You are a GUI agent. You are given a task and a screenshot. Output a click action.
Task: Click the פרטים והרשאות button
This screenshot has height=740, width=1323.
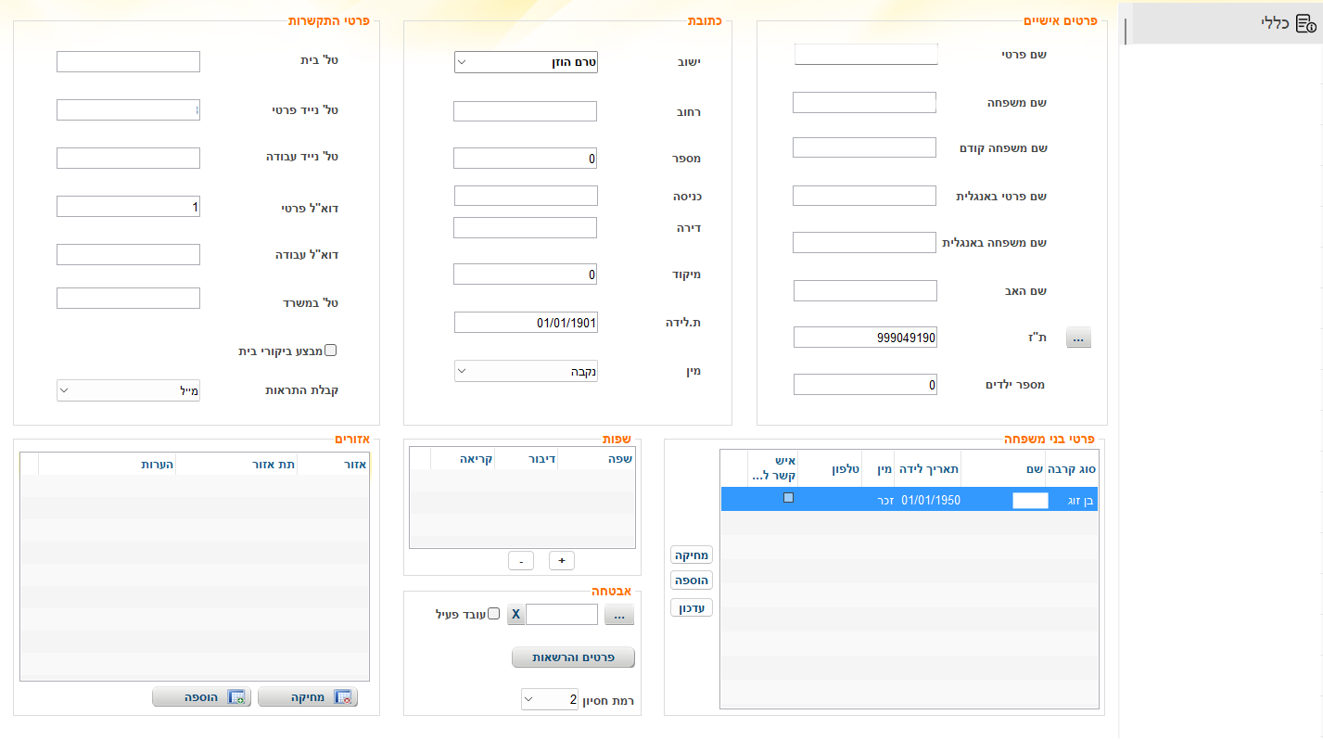click(573, 657)
